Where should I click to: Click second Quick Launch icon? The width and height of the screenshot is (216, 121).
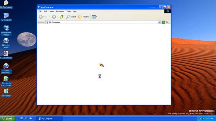[x=26, y=118]
